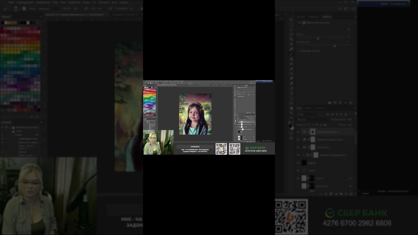Screen dimensions: 418x235
Task: Click the '0 RUB (0%)' donation progress bar
Action: tap(195, 147)
